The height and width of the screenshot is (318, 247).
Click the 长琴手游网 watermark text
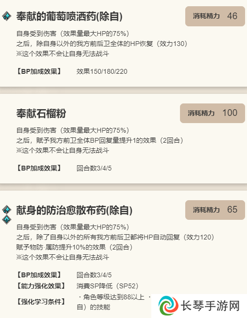[x=210, y=306]
